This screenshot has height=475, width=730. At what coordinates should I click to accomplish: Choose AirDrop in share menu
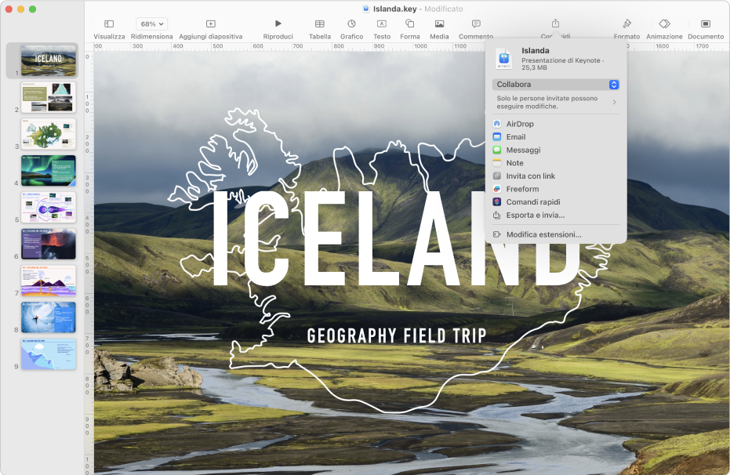[519, 124]
